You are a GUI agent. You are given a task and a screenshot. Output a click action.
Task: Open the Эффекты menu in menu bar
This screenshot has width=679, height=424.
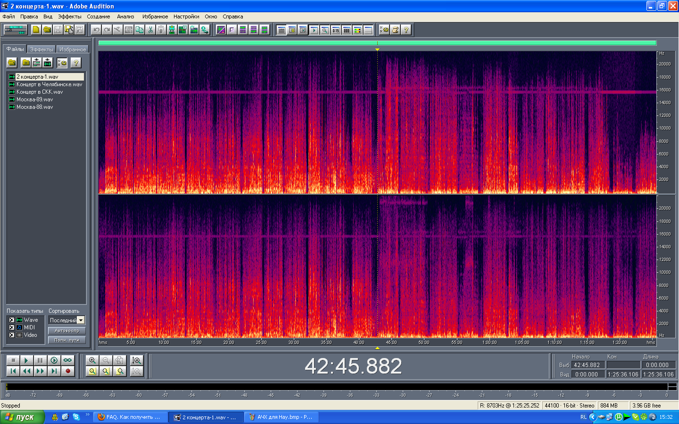point(69,16)
